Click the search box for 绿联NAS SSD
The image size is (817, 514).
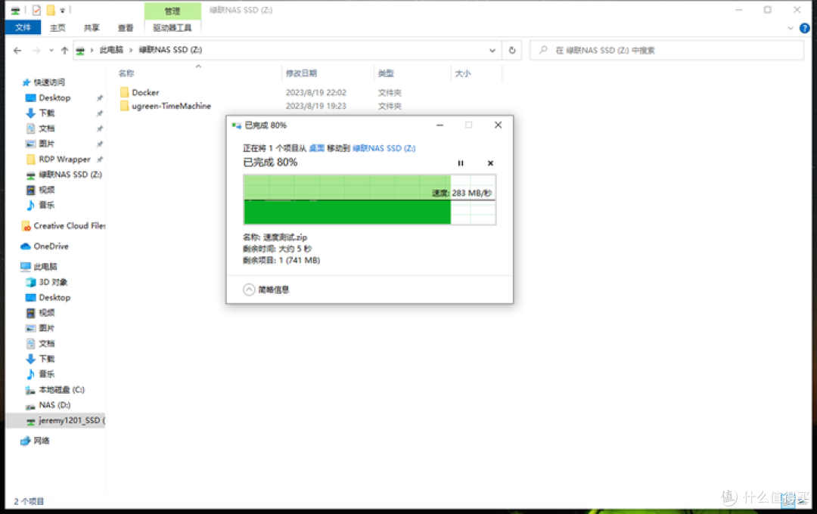[666, 51]
